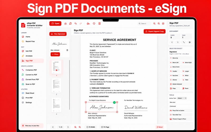Image resolution: width=211 pixels, height=132 pixels.
Task: Confirm the signature with the green checkmark
Action: coord(114,102)
